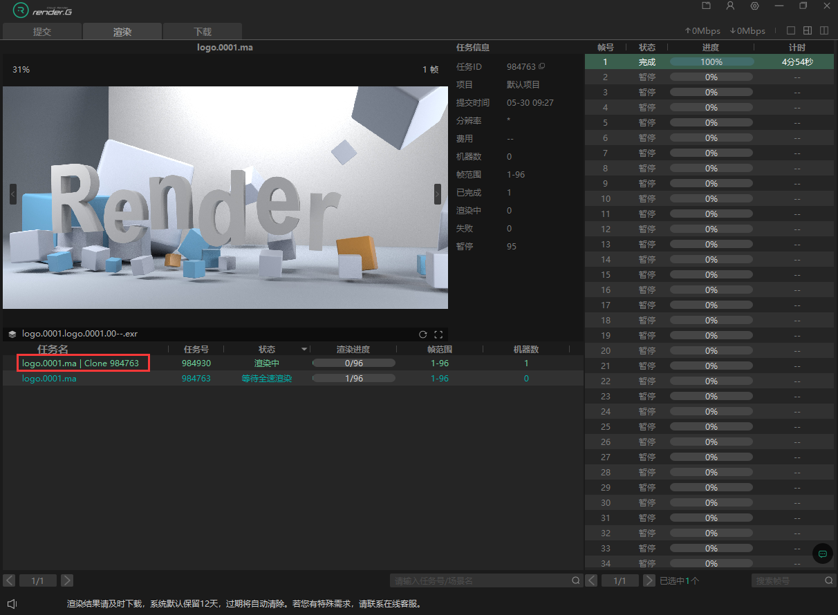Show previous preview image with left arrow
This screenshot has width=838, height=615.
13,194
